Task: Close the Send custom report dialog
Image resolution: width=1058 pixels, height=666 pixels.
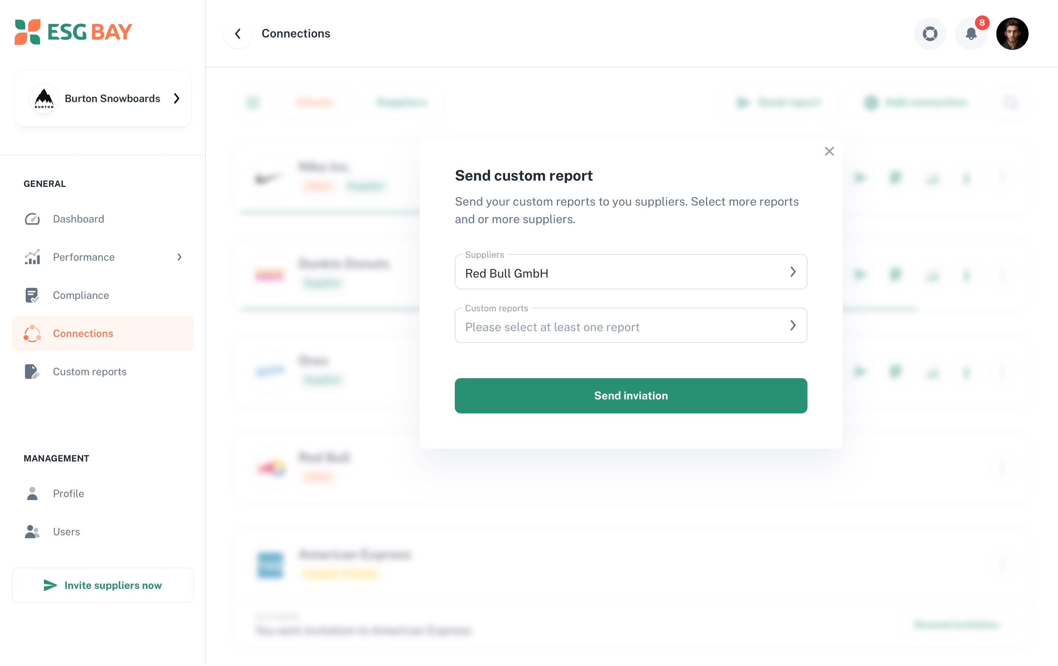Action: pyautogui.click(x=829, y=152)
